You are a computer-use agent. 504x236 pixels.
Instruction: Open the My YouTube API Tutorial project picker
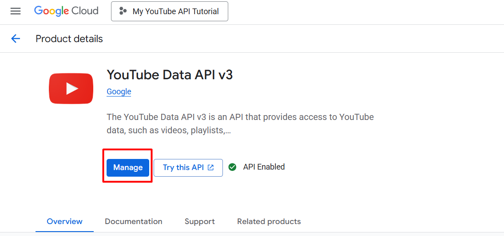pos(169,11)
